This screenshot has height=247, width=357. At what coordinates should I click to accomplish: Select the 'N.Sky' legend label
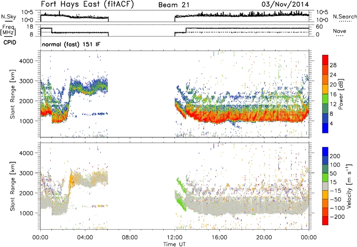pos(8,16)
